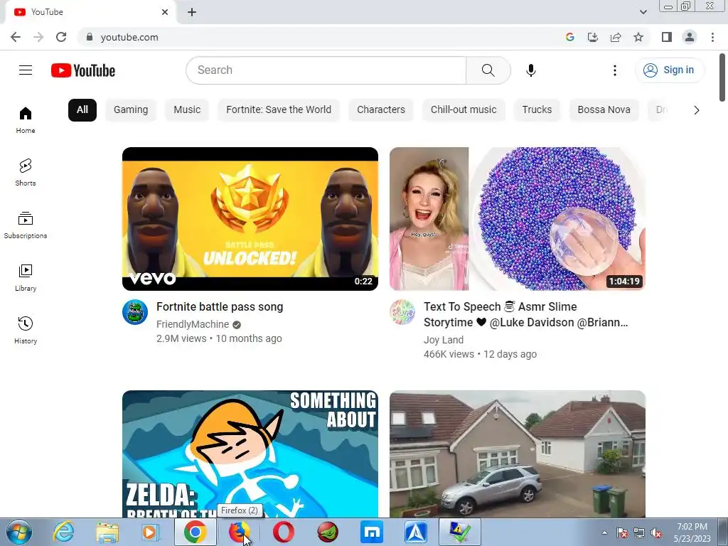
Task: Open the Action Center flag tray icon
Action: pos(621,533)
